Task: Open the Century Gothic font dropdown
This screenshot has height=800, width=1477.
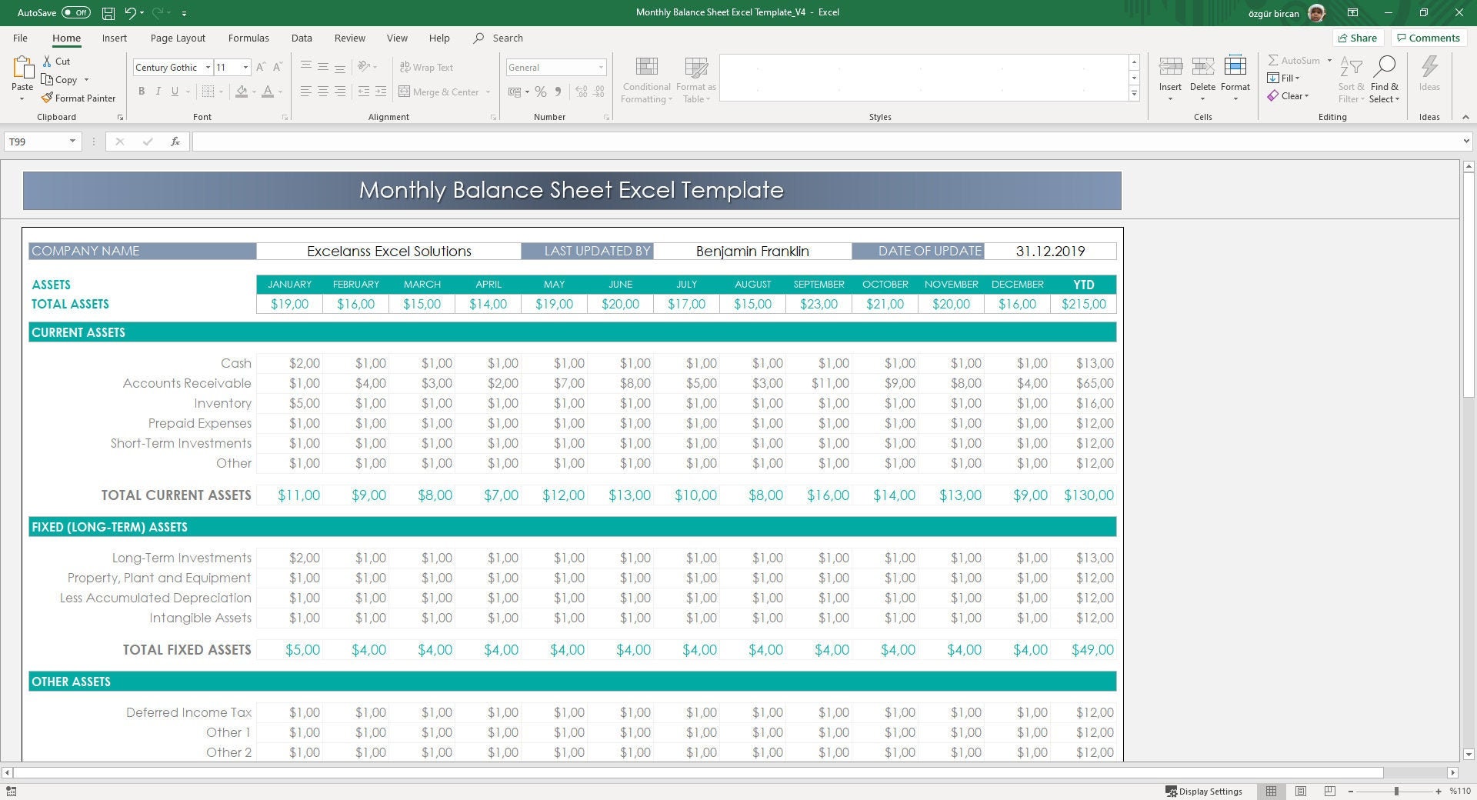Action: (208, 67)
